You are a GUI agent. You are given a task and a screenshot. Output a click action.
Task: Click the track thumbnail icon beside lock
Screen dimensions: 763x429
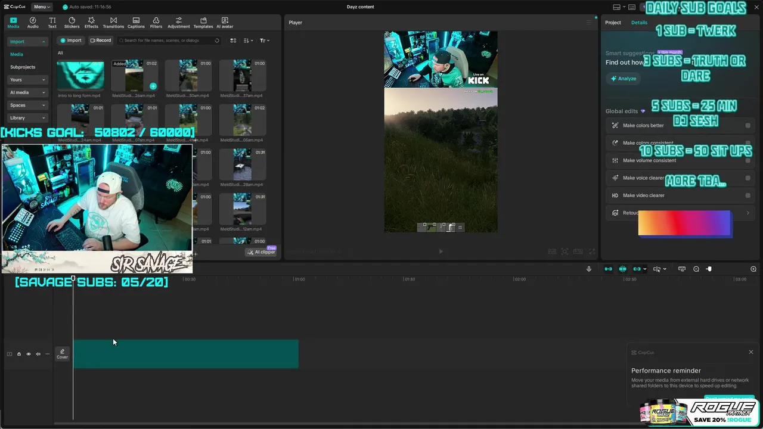click(x=9, y=354)
